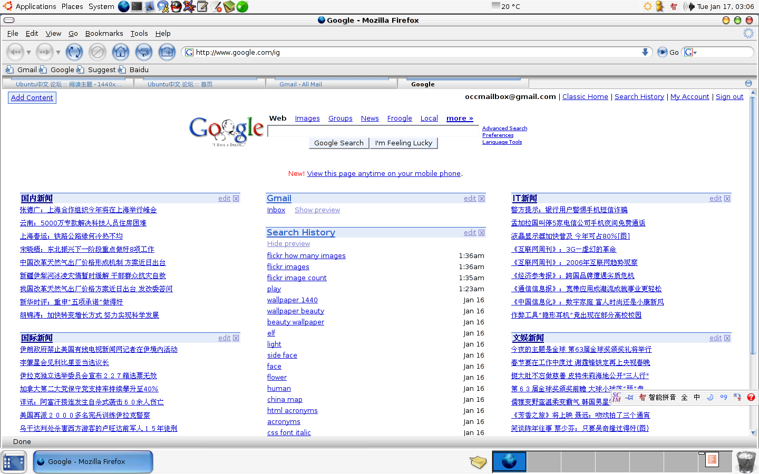Switch to the Ubuntu中文 论坛 :: 首页 tab
Screen dimensions: 759x474
coord(199,84)
